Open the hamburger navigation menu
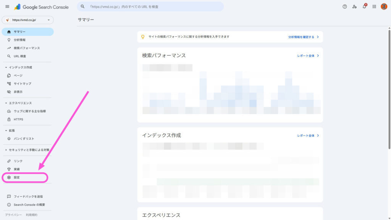This screenshot has height=220, width=391. (x=7, y=6)
